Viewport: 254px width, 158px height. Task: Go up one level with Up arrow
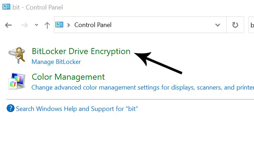coord(47,25)
